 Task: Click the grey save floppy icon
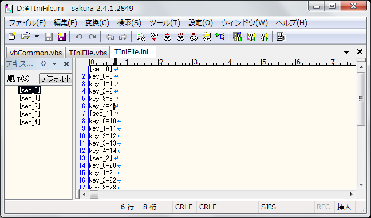tap(49, 37)
